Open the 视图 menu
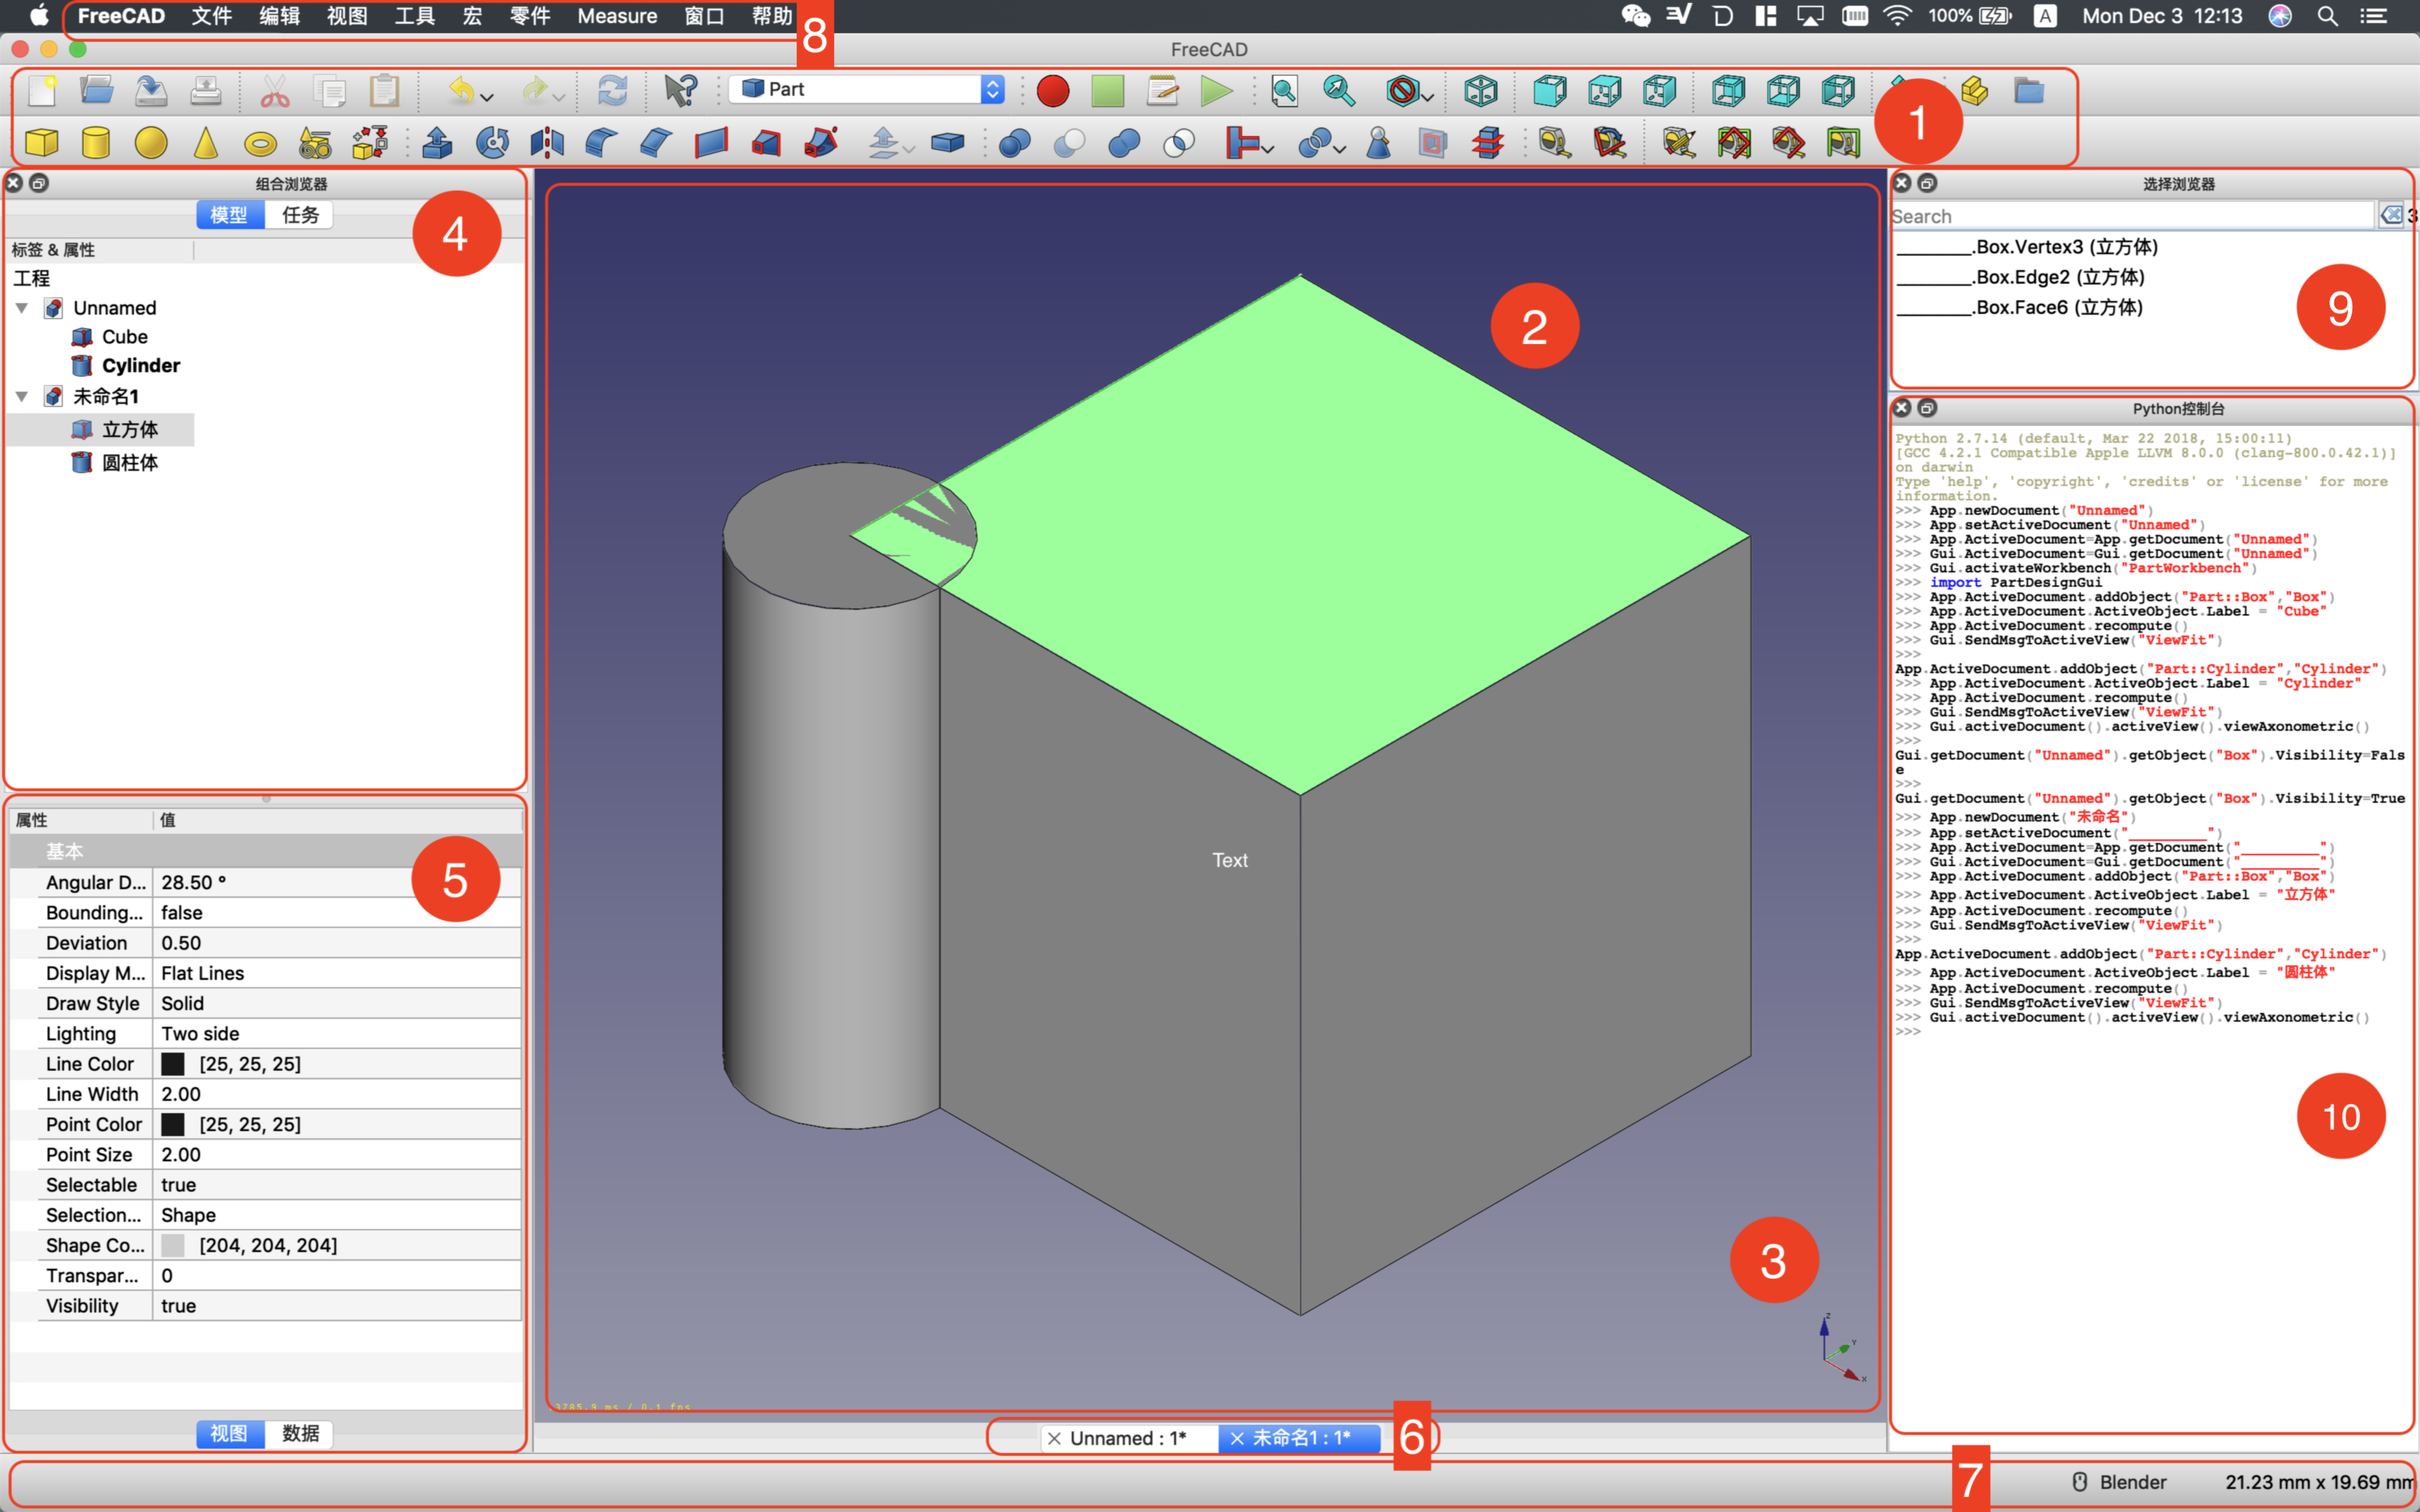Viewport: 2420px width, 1512px height. 347,16
